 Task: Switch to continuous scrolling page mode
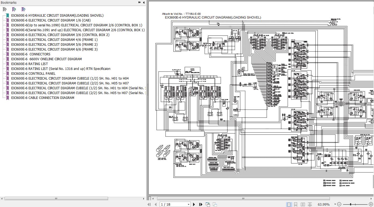click(x=295, y=204)
